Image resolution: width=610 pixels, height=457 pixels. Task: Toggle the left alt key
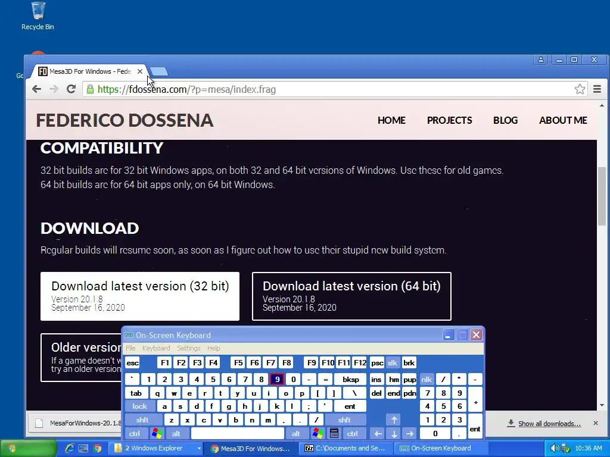pyautogui.click(x=176, y=434)
